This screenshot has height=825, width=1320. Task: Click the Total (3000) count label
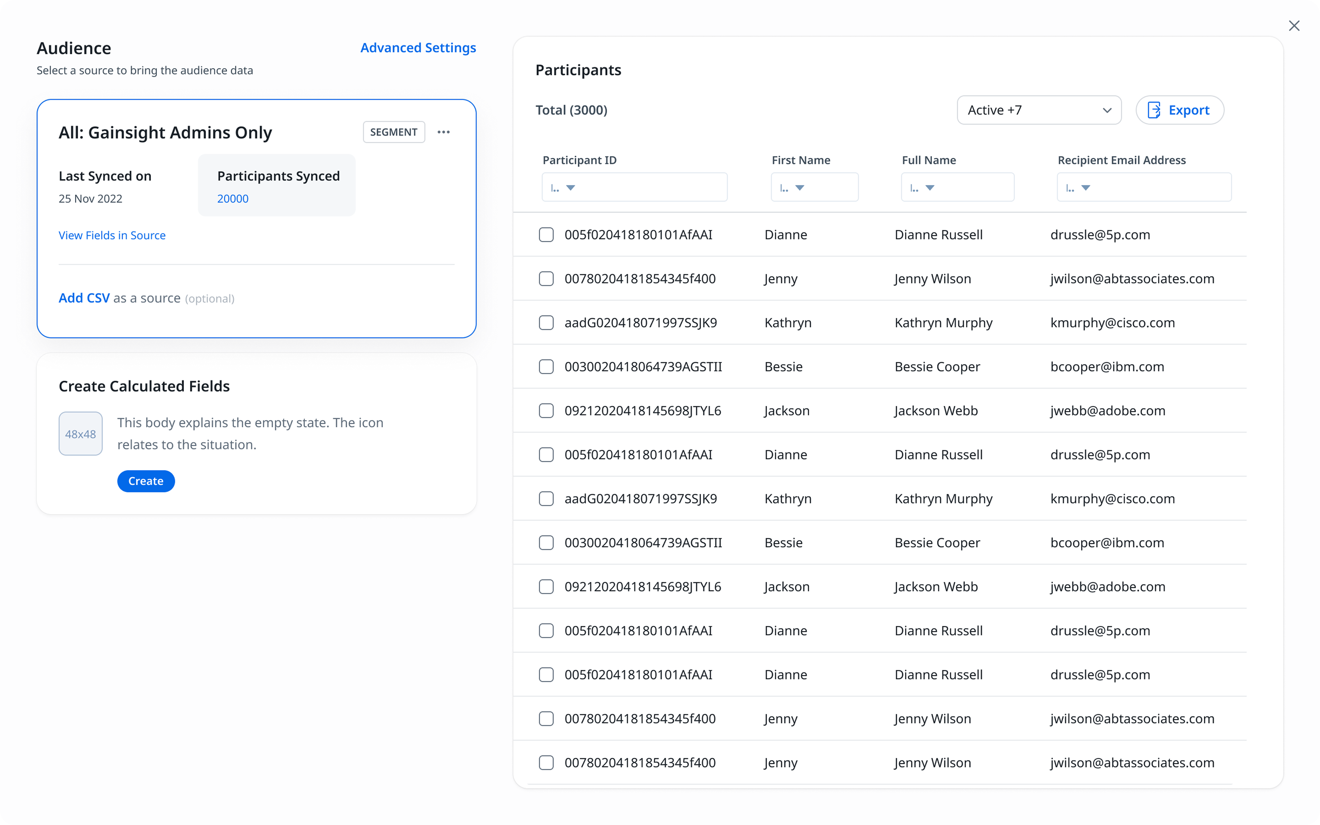tap(571, 110)
